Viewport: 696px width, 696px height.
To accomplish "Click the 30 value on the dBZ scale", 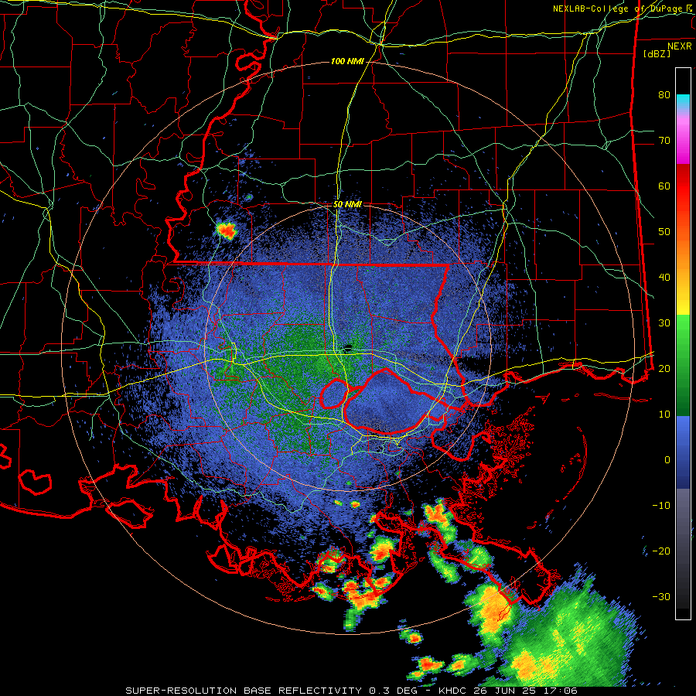I will (664, 323).
